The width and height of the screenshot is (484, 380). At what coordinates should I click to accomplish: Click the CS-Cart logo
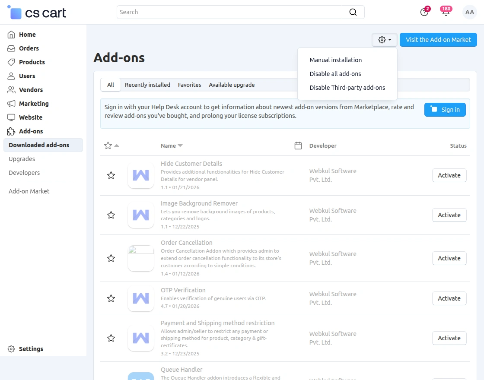(x=37, y=13)
